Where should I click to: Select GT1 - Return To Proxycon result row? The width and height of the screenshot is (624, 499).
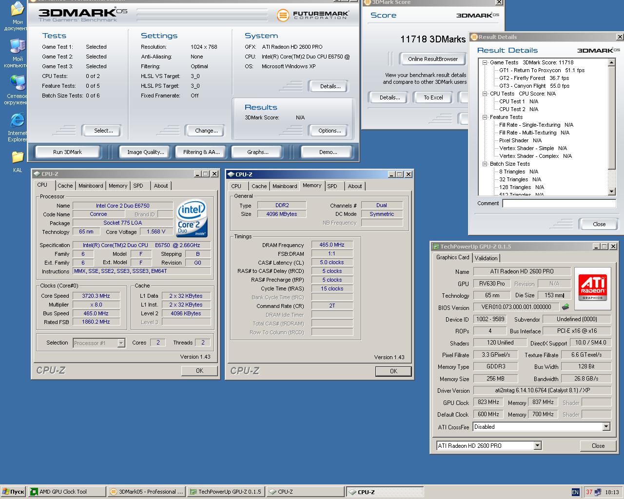(542, 70)
